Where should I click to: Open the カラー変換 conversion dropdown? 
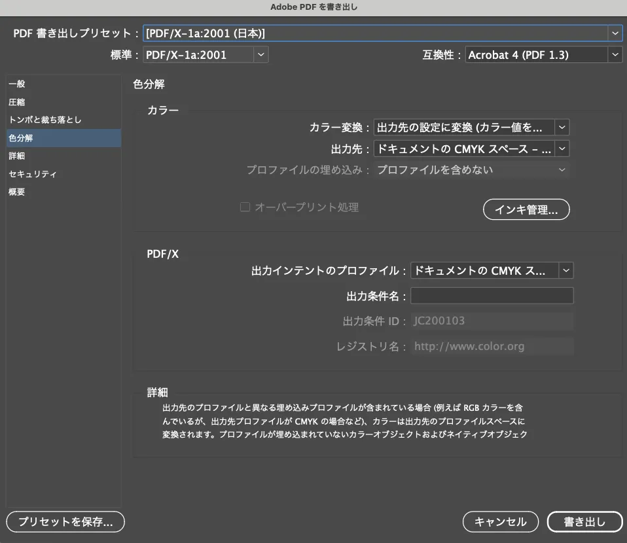(x=561, y=127)
